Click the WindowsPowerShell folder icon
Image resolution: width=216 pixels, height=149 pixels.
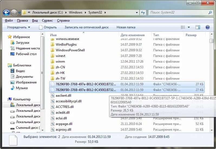coord(52,50)
